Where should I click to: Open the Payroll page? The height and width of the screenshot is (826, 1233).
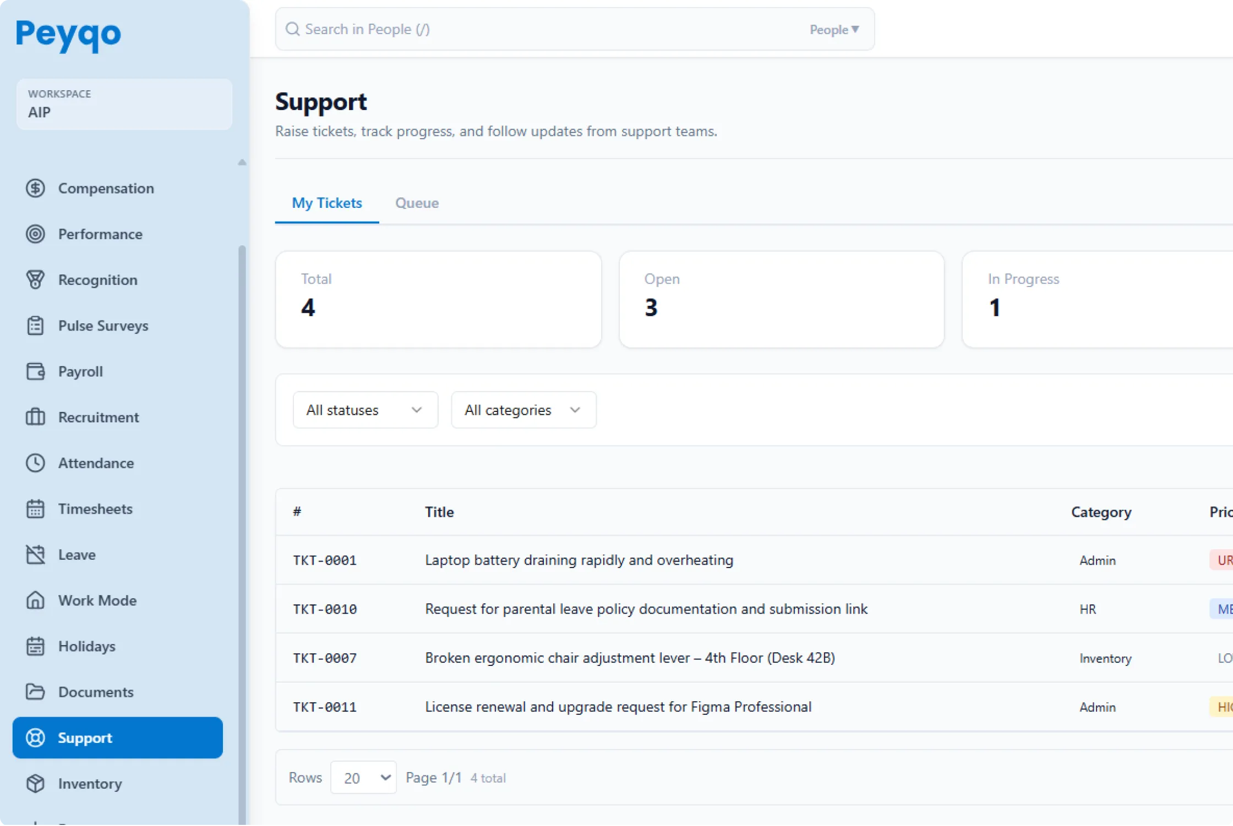[x=117, y=371]
